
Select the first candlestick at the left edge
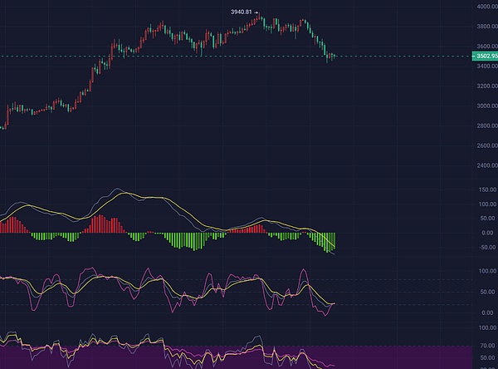[2, 123]
